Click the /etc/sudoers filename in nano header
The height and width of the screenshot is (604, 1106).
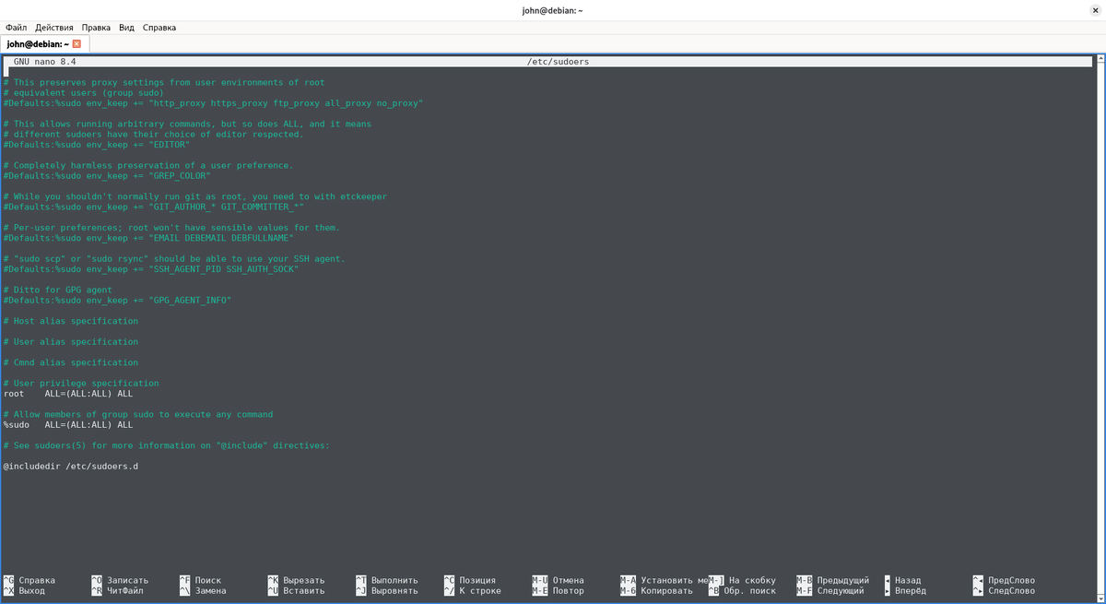tap(558, 62)
